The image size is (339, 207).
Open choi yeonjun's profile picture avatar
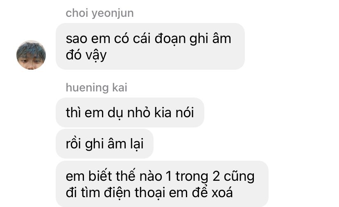tap(31, 55)
